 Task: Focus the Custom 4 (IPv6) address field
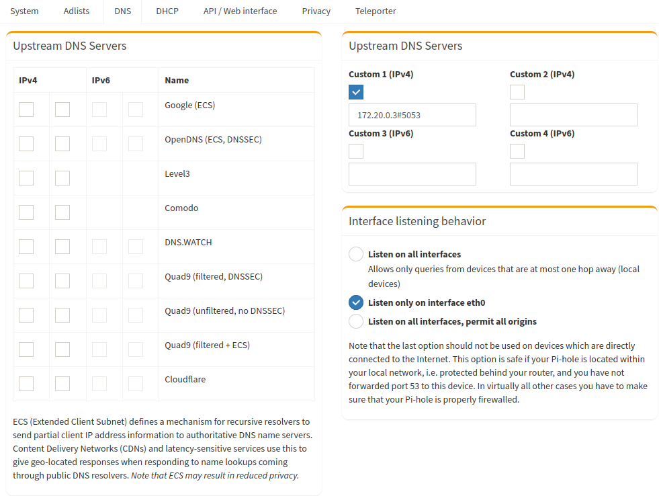click(x=573, y=174)
